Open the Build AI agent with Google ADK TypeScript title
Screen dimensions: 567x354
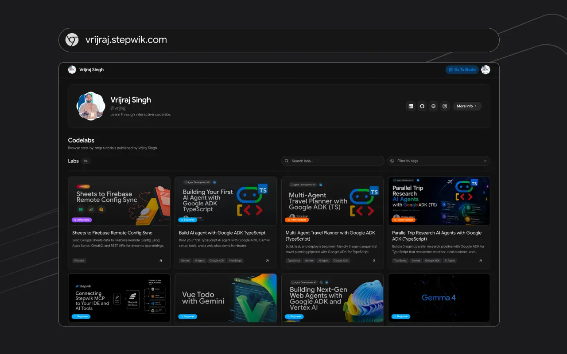[222, 233]
